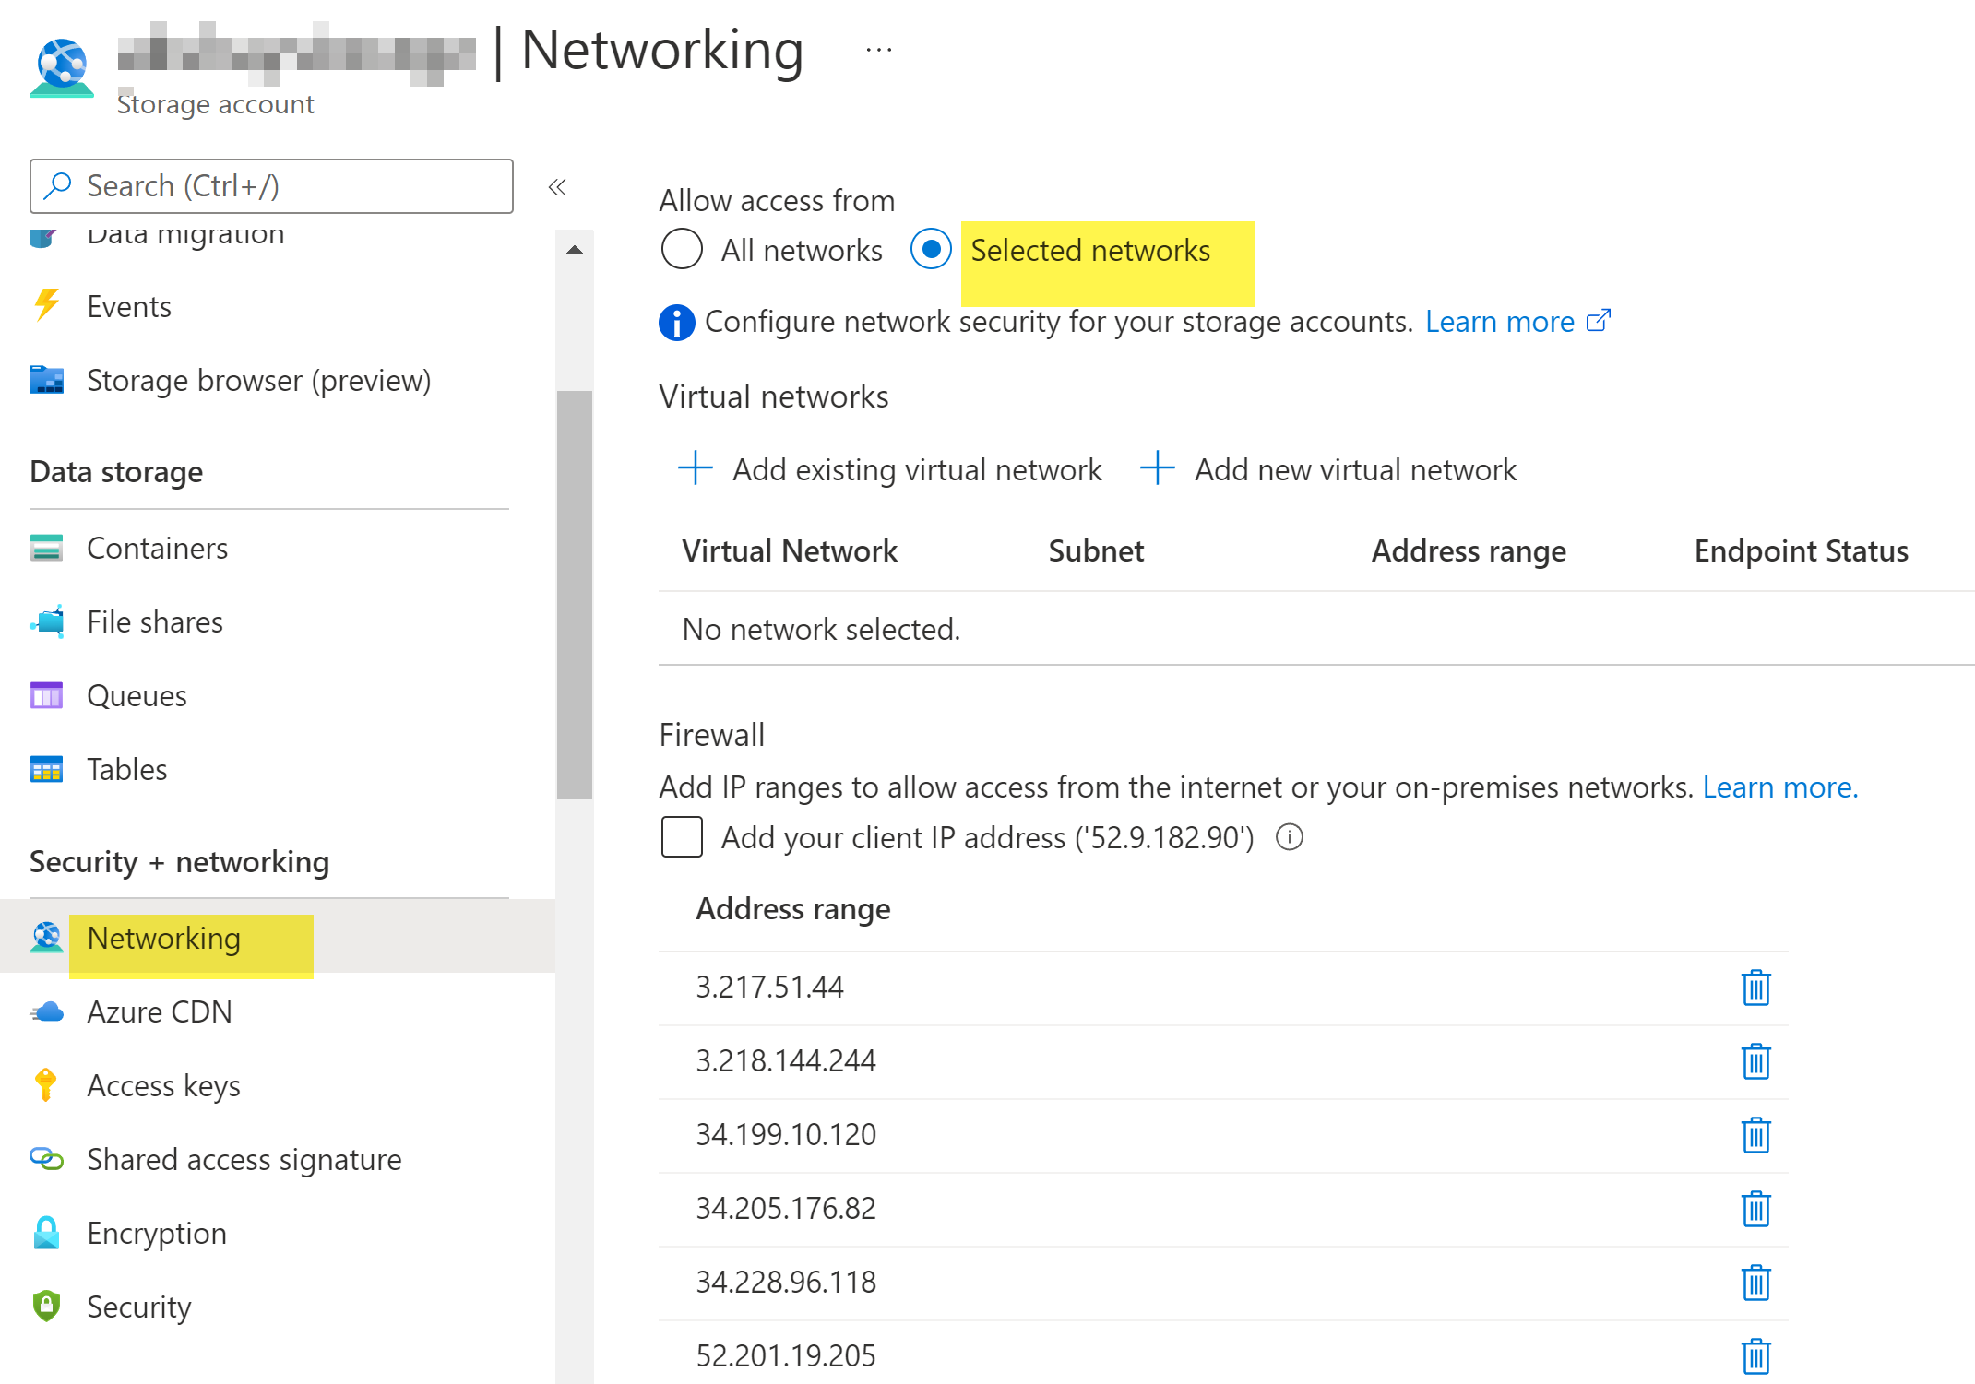Delete the 34.199.10.120 address range
The width and height of the screenshot is (1975, 1384).
click(x=1755, y=1135)
